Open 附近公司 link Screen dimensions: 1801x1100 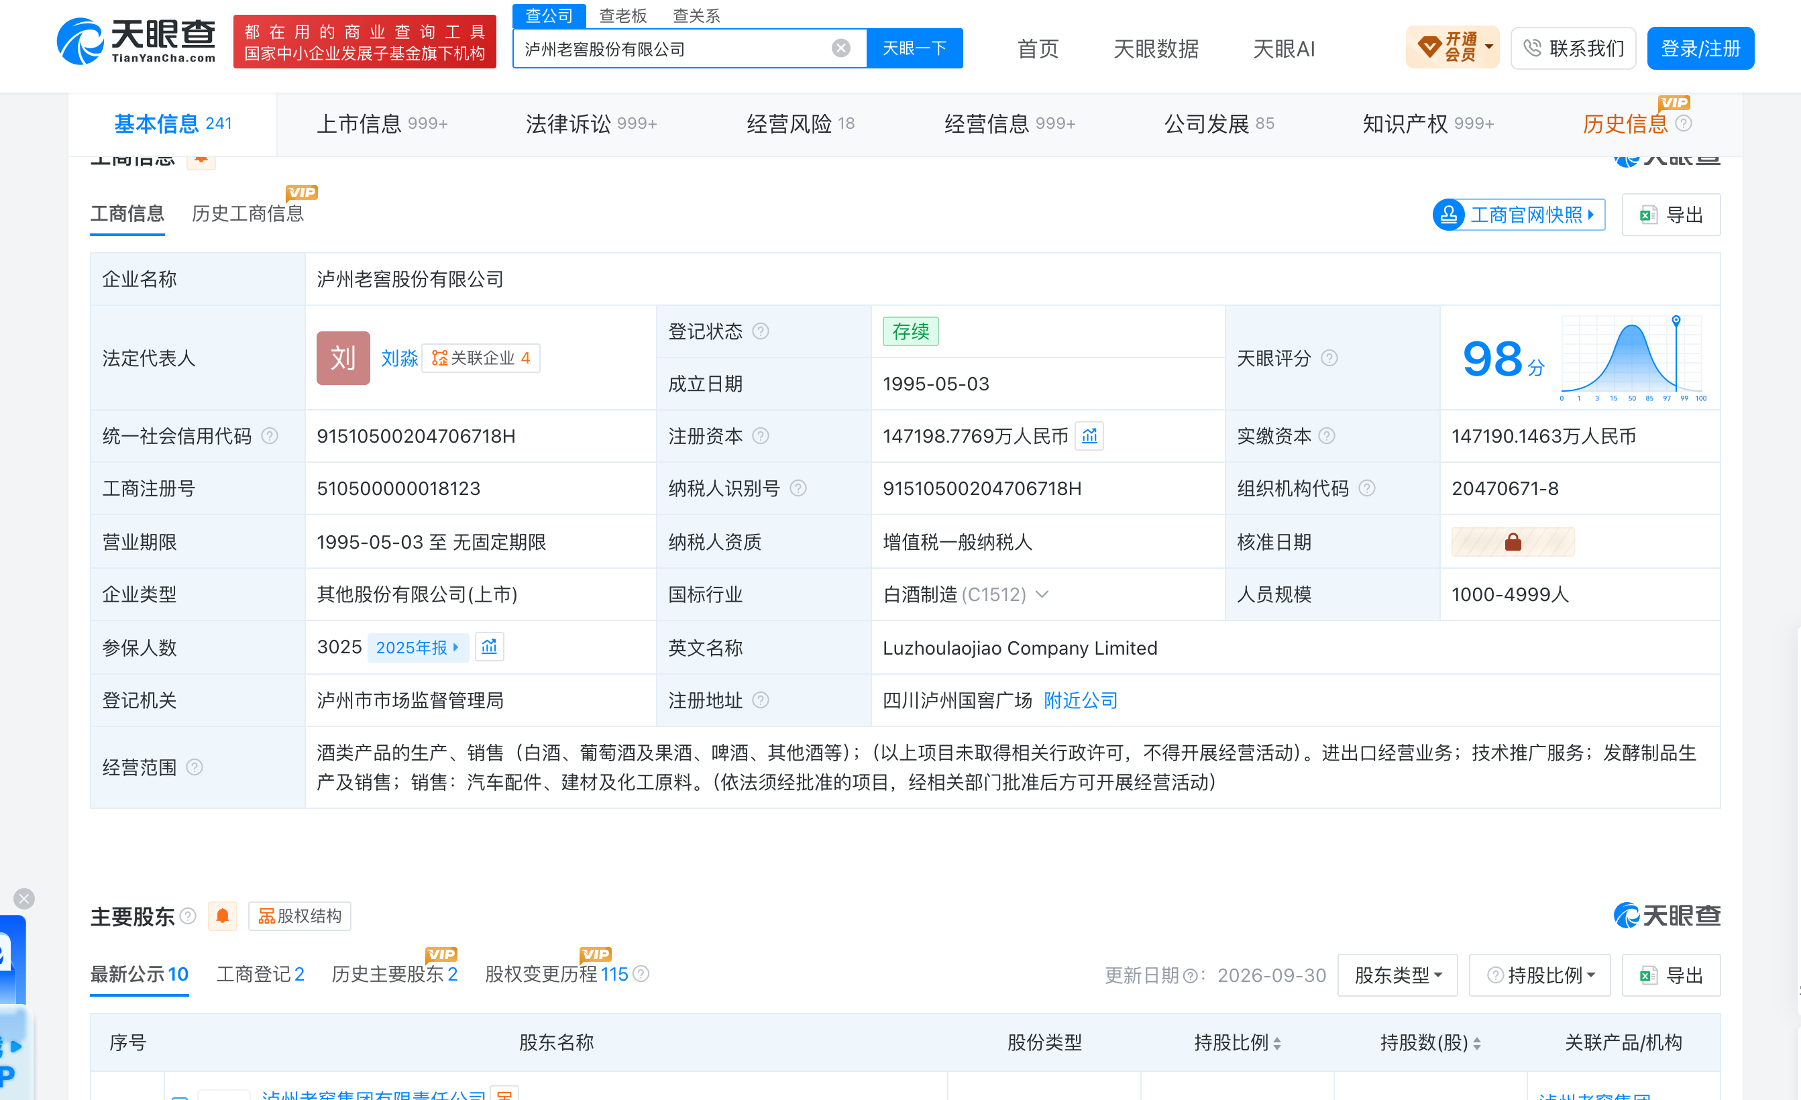pos(1081,700)
